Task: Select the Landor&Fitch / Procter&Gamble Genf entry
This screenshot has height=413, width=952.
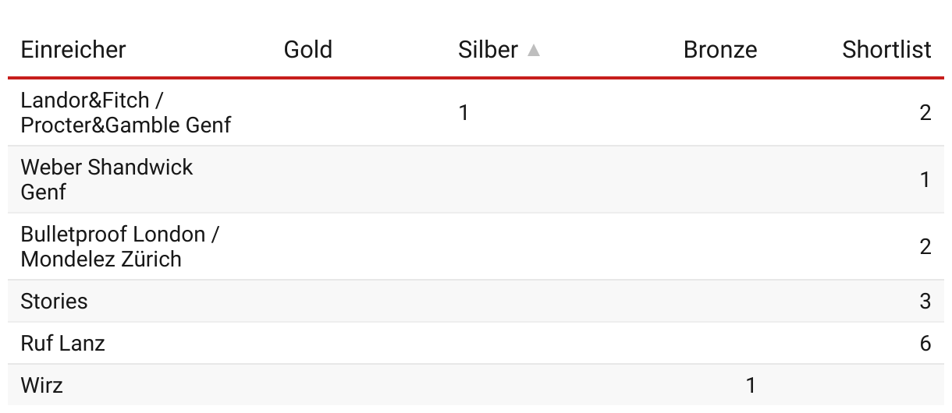Action: click(x=126, y=112)
